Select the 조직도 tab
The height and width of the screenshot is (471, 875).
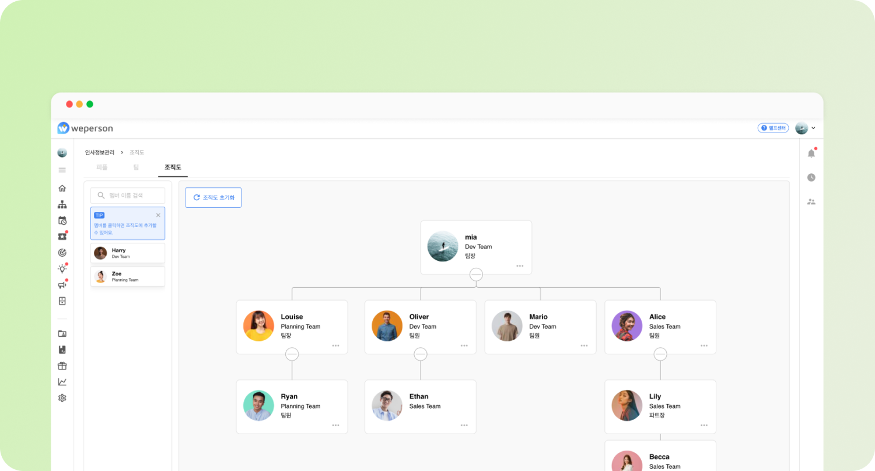(x=173, y=167)
